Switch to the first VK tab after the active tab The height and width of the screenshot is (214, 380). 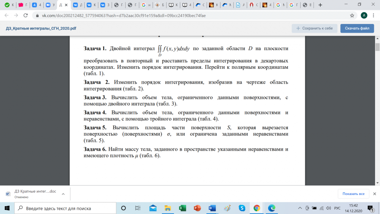point(78,5)
